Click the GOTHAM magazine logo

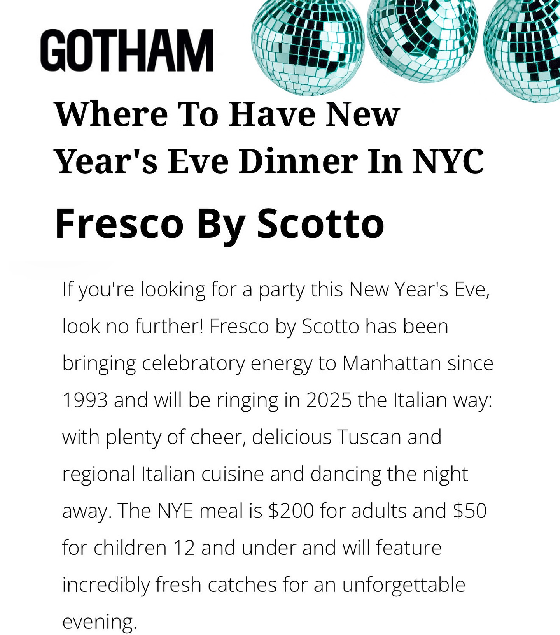pyautogui.click(x=127, y=50)
